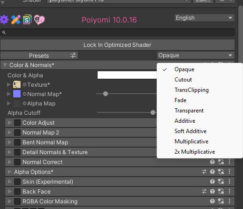This screenshot has height=209, width=243.
Task: Click the green S store icon
Action: point(27,20)
